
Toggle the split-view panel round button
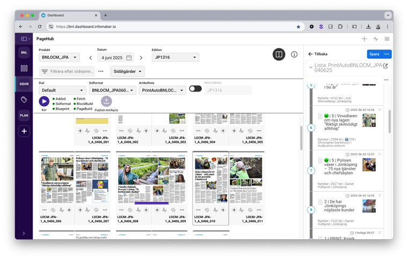(279, 54)
